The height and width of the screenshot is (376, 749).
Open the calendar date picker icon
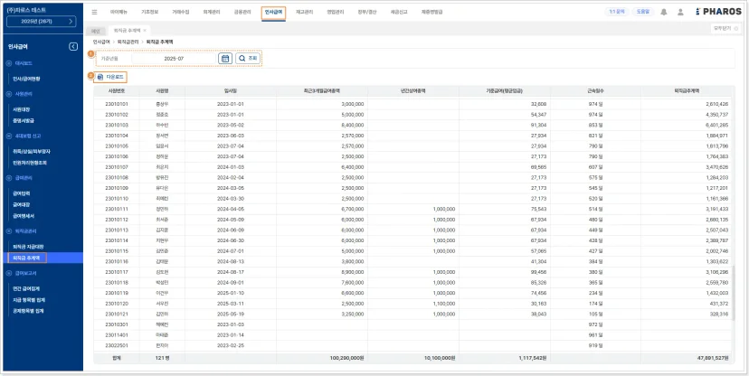225,58
